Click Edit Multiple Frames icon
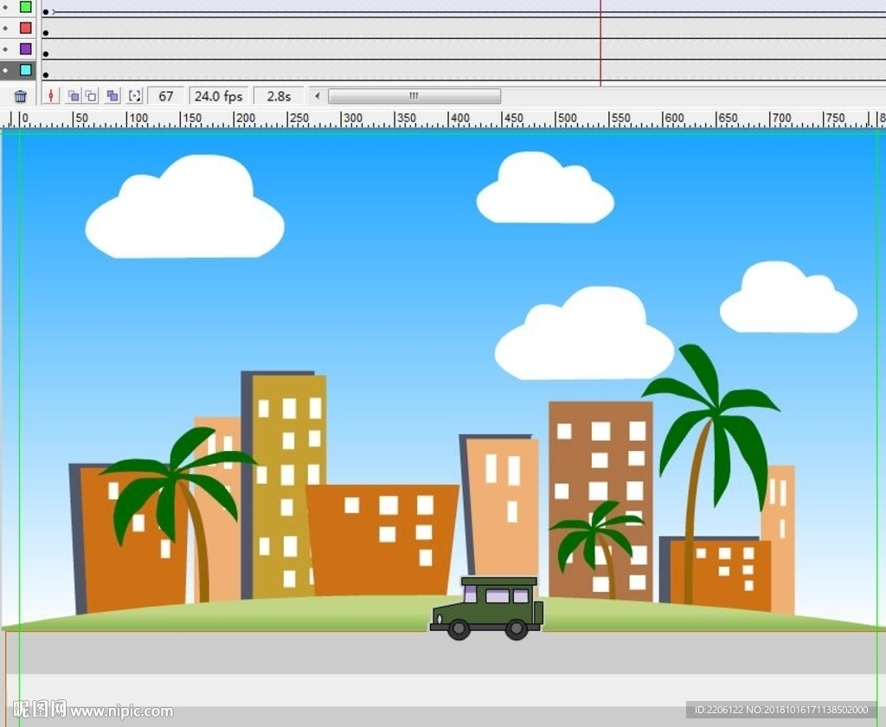This screenshot has height=727, width=886. [x=112, y=96]
